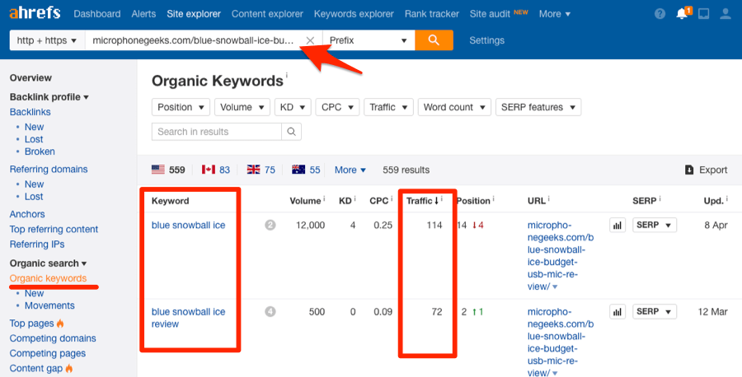Select the United States flag filter
742x377 pixels.
158,169
